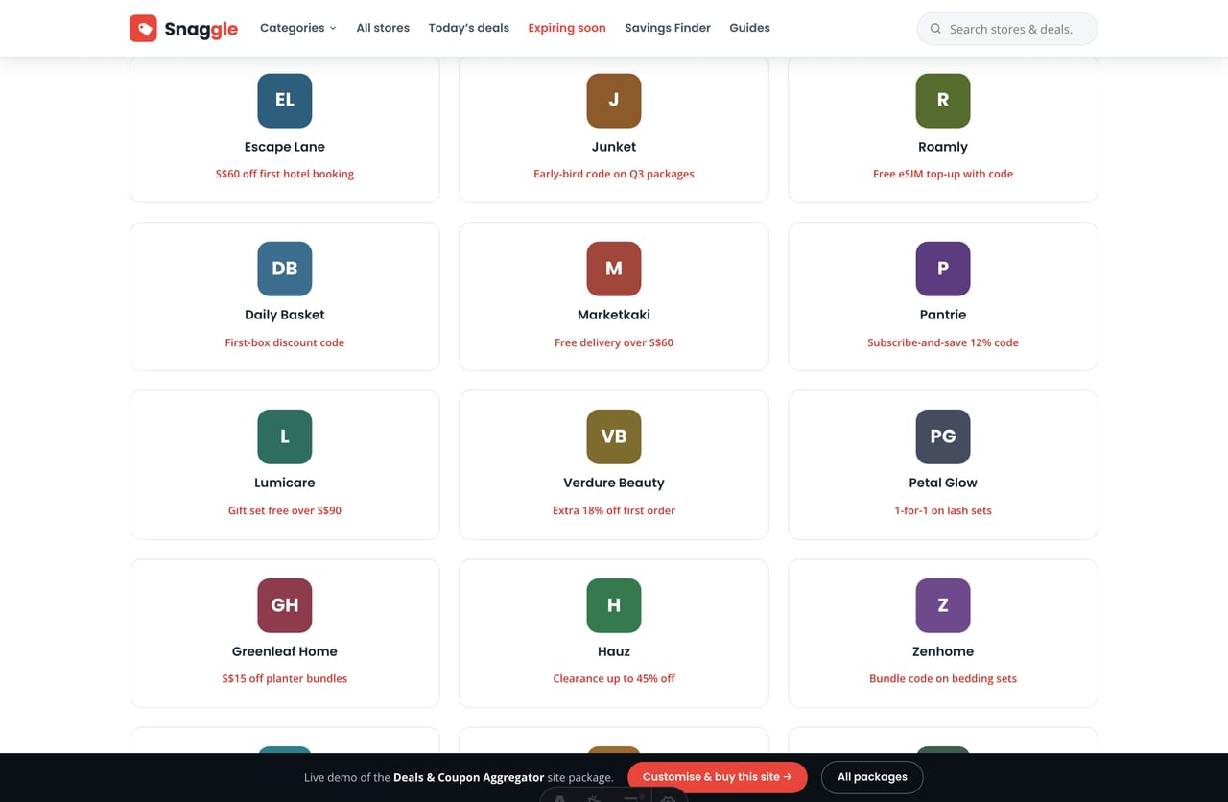Open the Pantrie P store icon
Screen dimensions: 1228x802
click(943, 269)
